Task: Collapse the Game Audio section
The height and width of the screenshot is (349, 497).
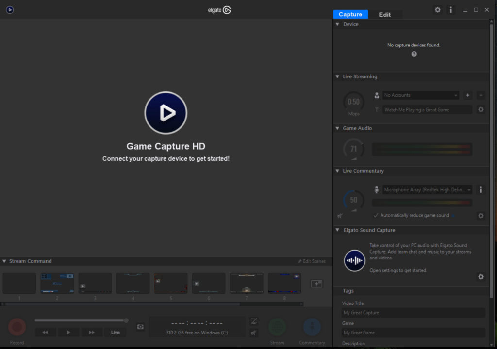Action: (x=338, y=128)
